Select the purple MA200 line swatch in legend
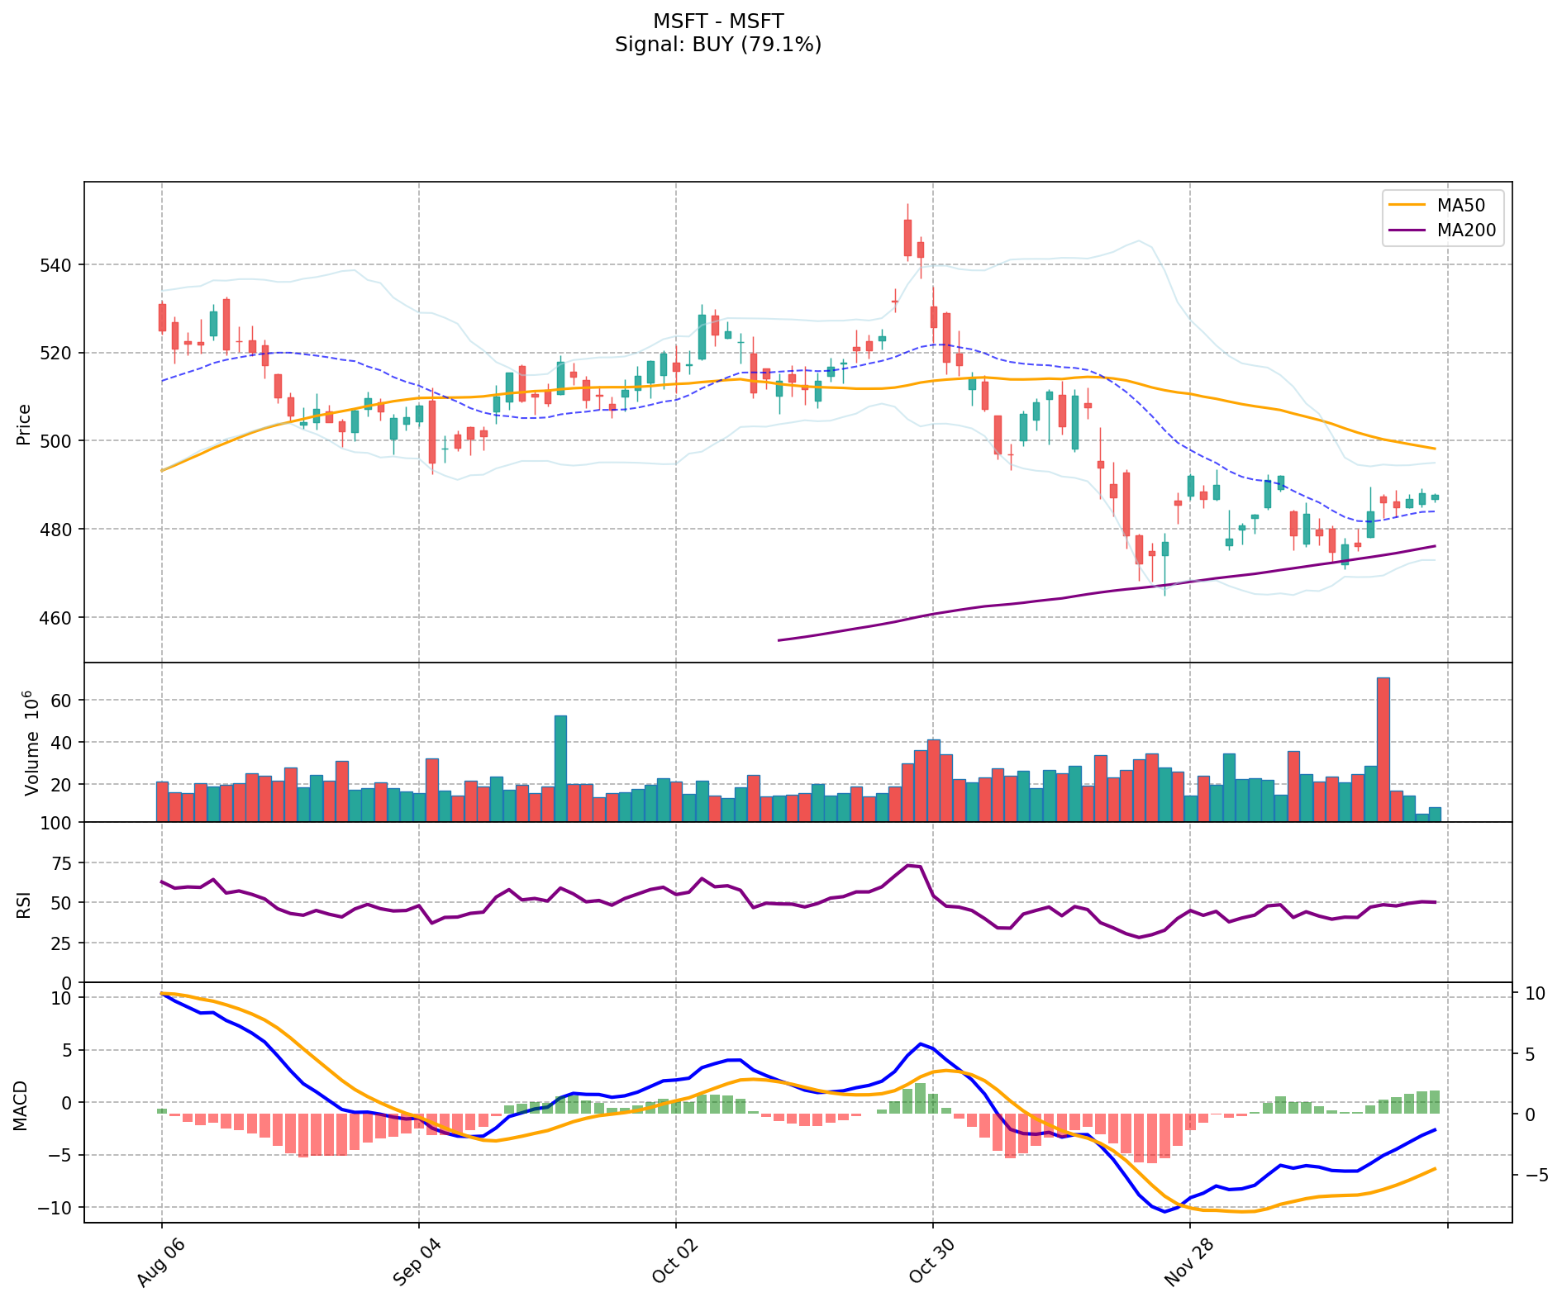 coord(1407,230)
